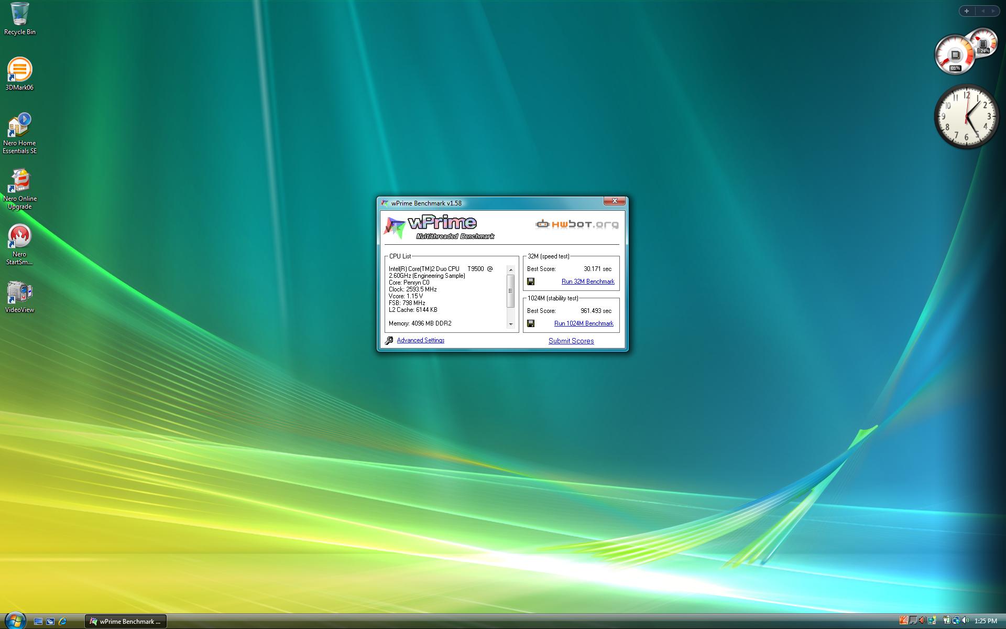Click the orange tray icon in system tray
Image resolution: width=1006 pixels, height=629 pixels.
click(x=904, y=620)
